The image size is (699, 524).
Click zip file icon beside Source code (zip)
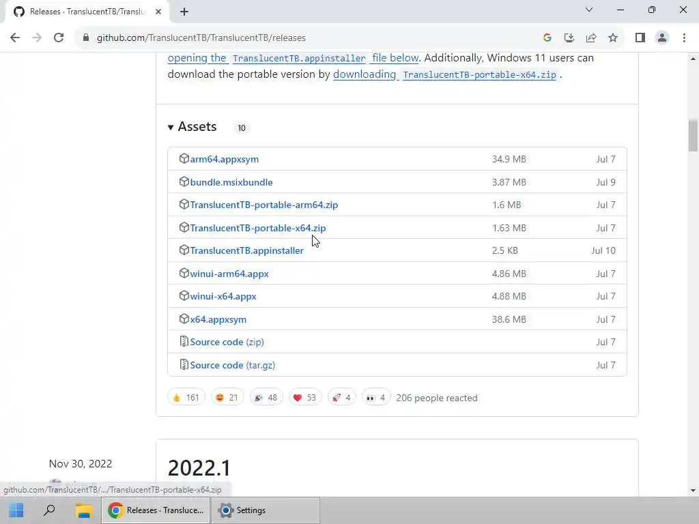coord(184,342)
